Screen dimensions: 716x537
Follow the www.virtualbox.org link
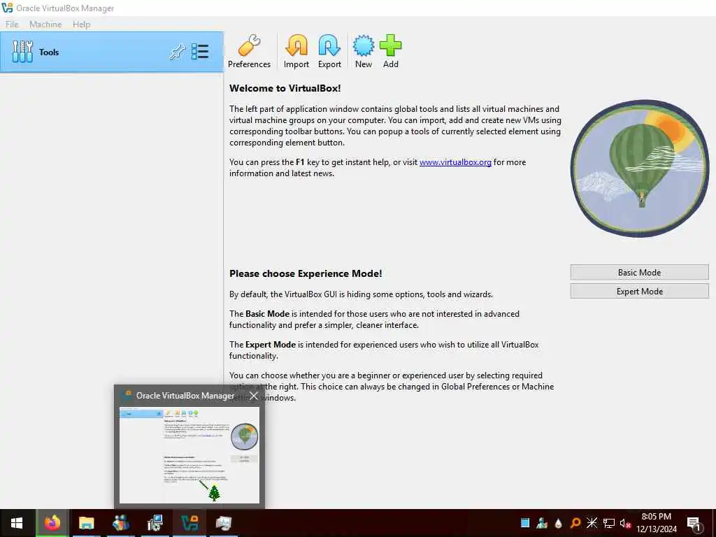[455, 162]
